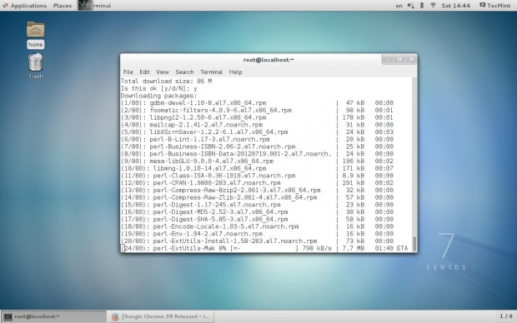Click the Firefox icon in bottom taskbar
The image size is (517, 323).
115,316
